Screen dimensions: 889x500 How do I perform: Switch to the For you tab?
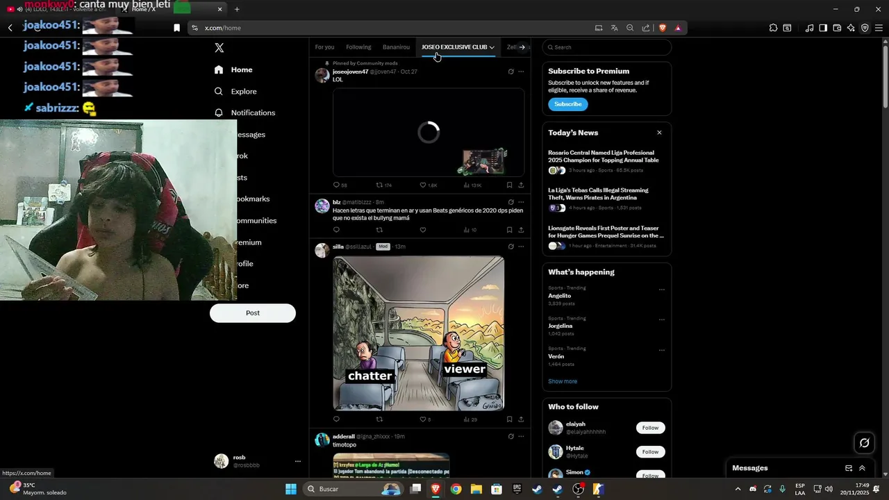(x=324, y=47)
